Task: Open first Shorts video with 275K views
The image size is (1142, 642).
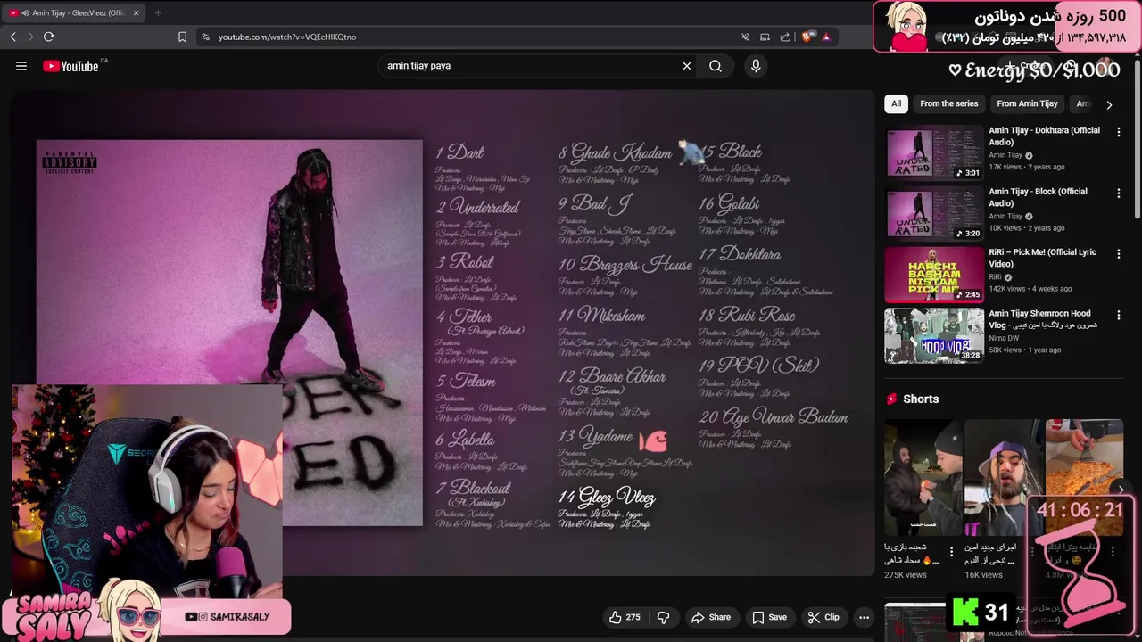Action: pyautogui.click(x=923, y=477)
